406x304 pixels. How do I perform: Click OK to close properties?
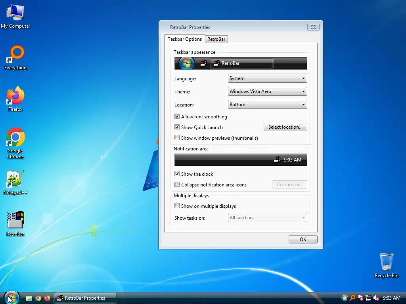click(x=303, y=239)
